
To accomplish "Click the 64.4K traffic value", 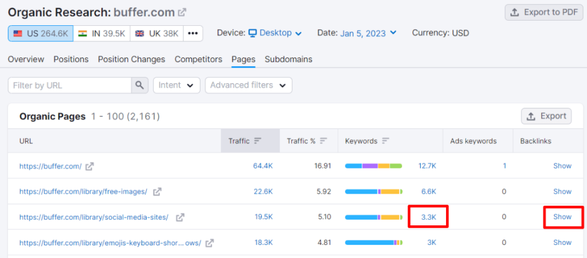I will [x=263, y=166].
